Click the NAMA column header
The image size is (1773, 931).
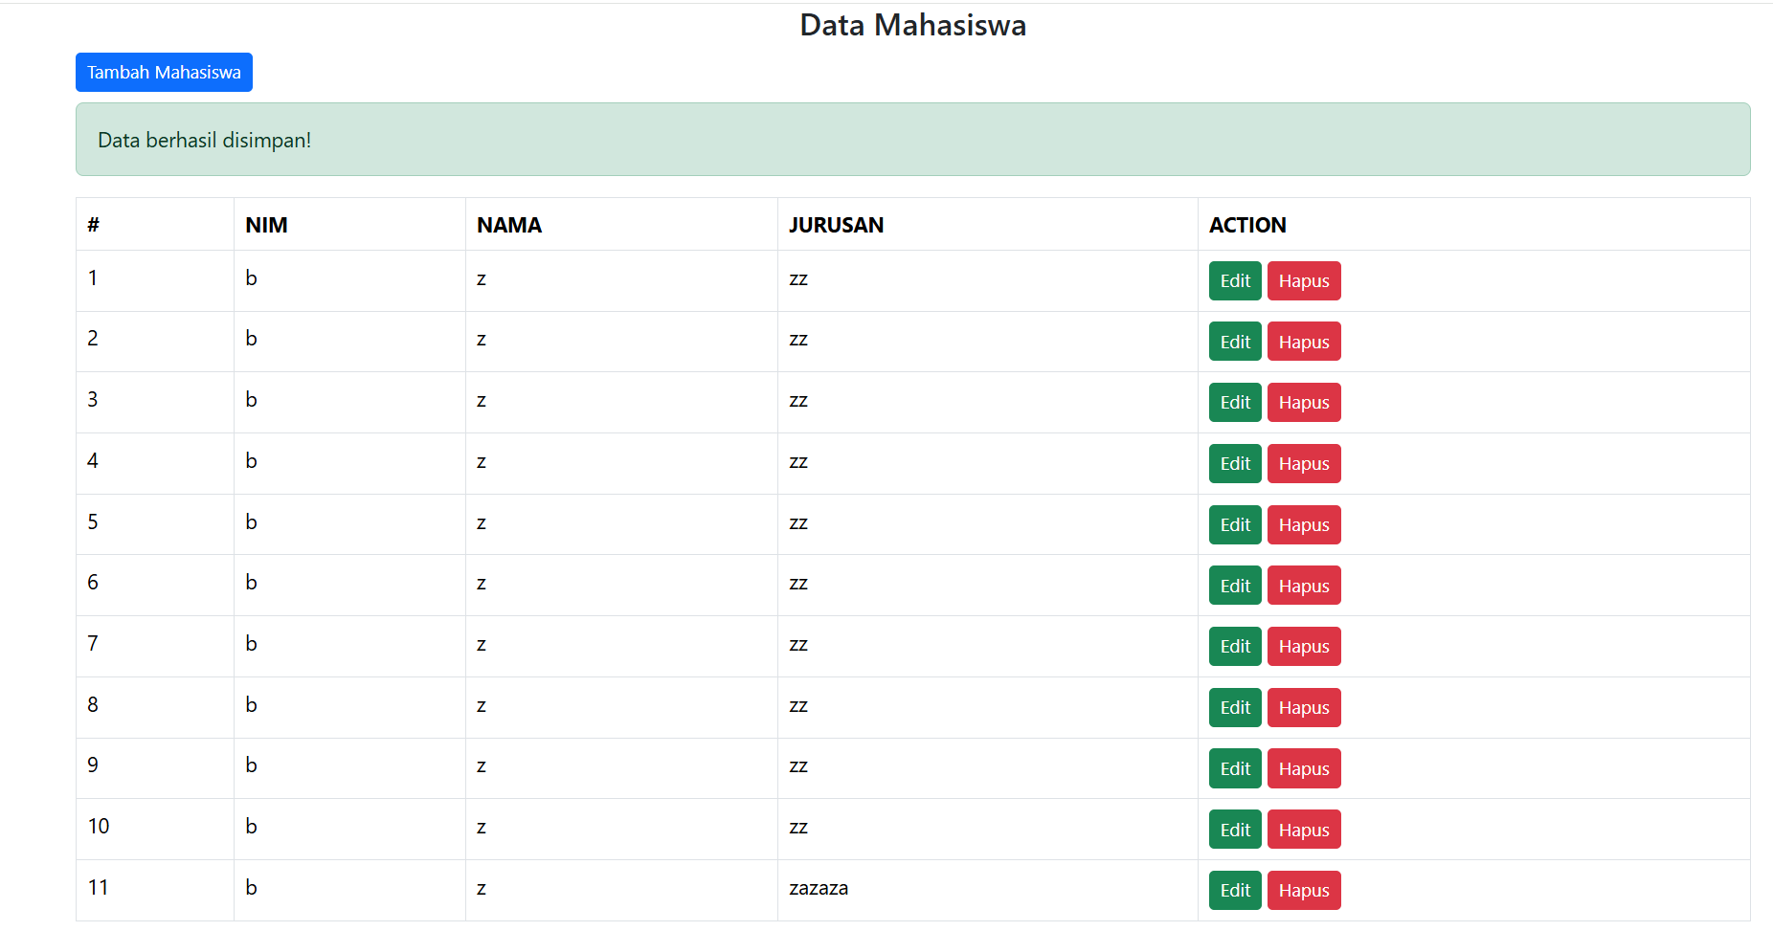(509, 226)
